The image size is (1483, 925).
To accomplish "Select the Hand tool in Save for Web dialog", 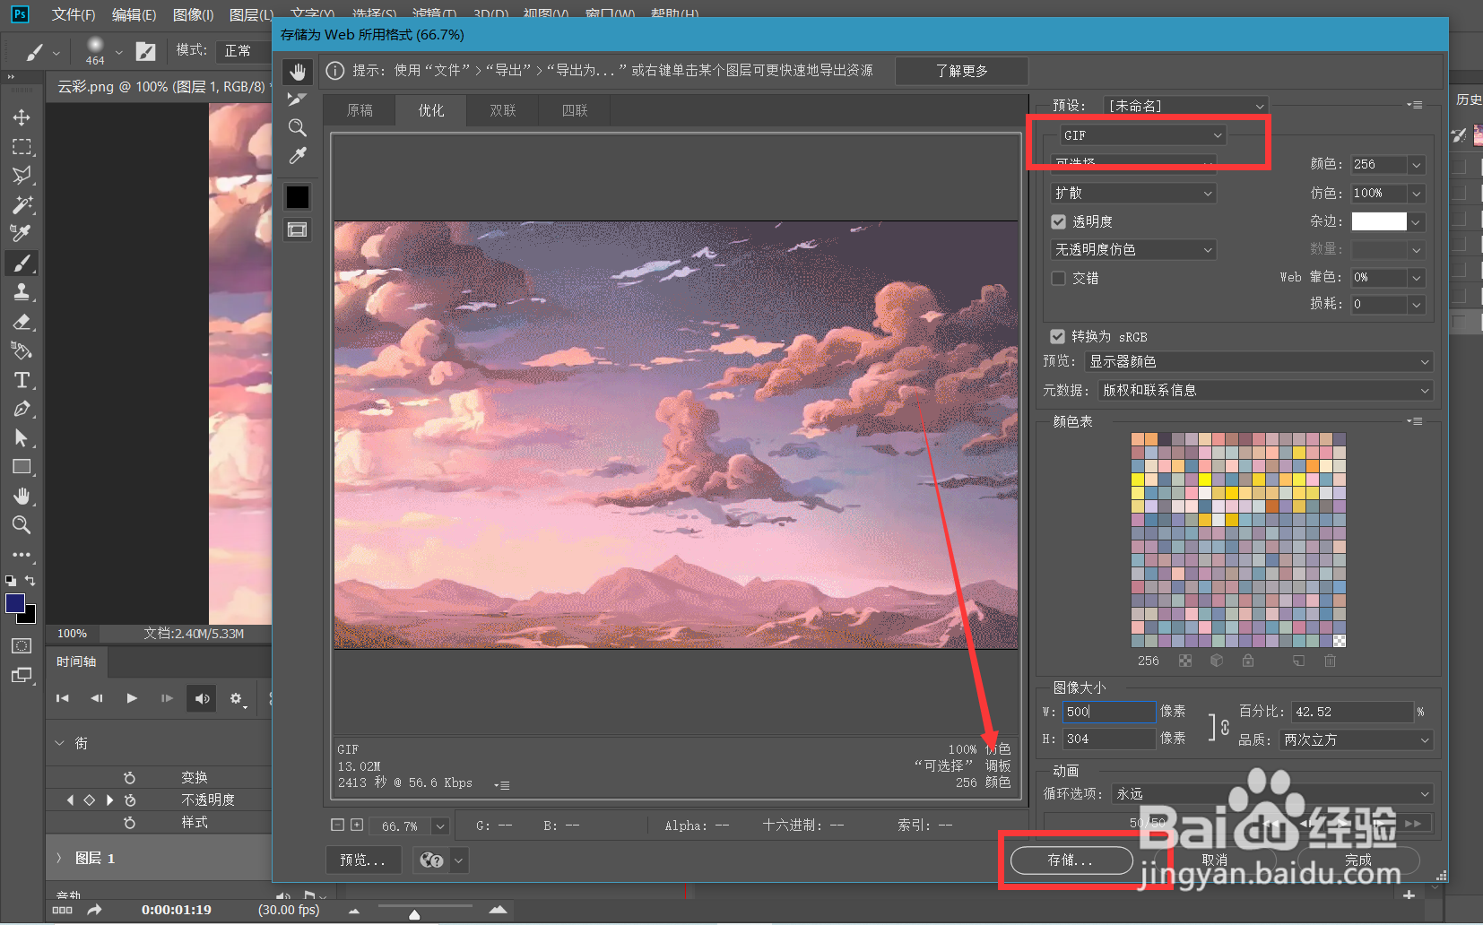I will (x=297, y=71).
